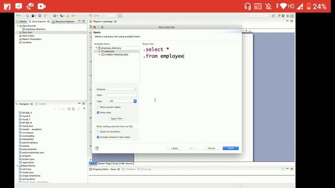
Task: Click the Cancel button in the dialog
Action: [211, 148]
